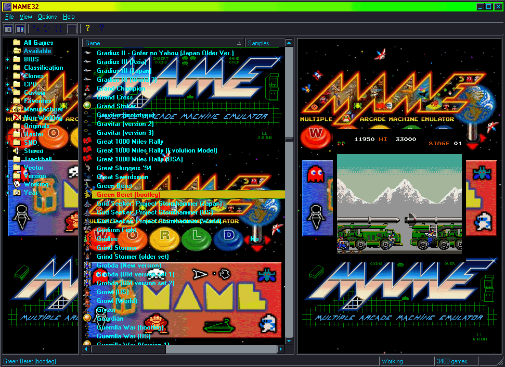
Task: Click the horizontal scroll left arrow
Action: (86, 349)
